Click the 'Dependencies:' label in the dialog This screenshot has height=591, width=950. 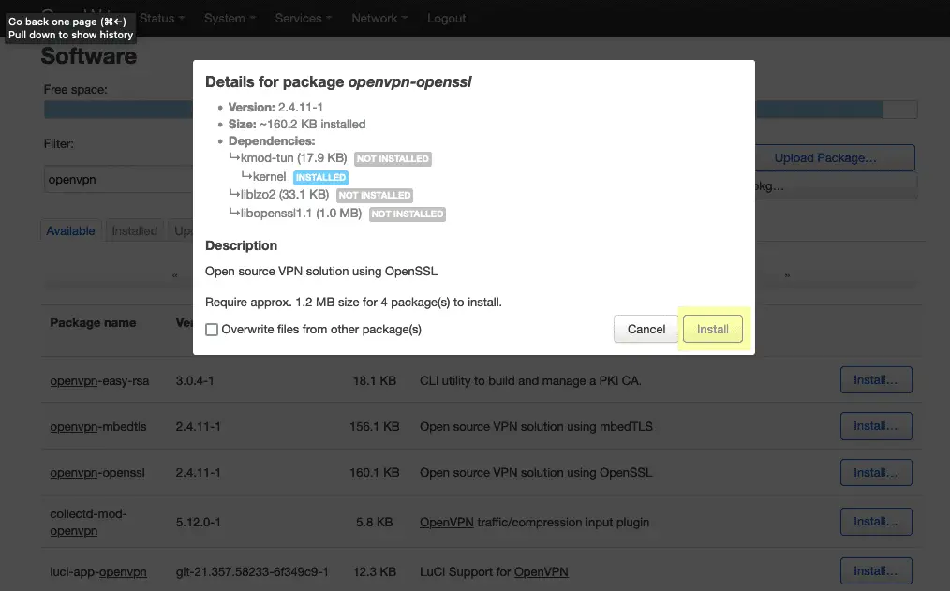click(x=272, y=141)
